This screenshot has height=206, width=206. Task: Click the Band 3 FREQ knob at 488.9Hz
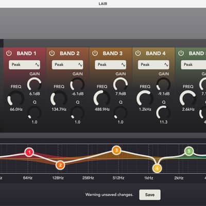pyautogui.click(x=102, y=99)
